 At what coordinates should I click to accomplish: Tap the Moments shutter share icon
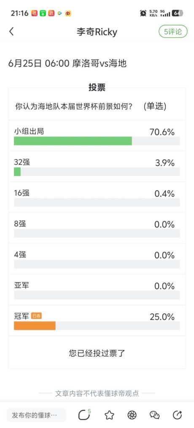(132, 415)
